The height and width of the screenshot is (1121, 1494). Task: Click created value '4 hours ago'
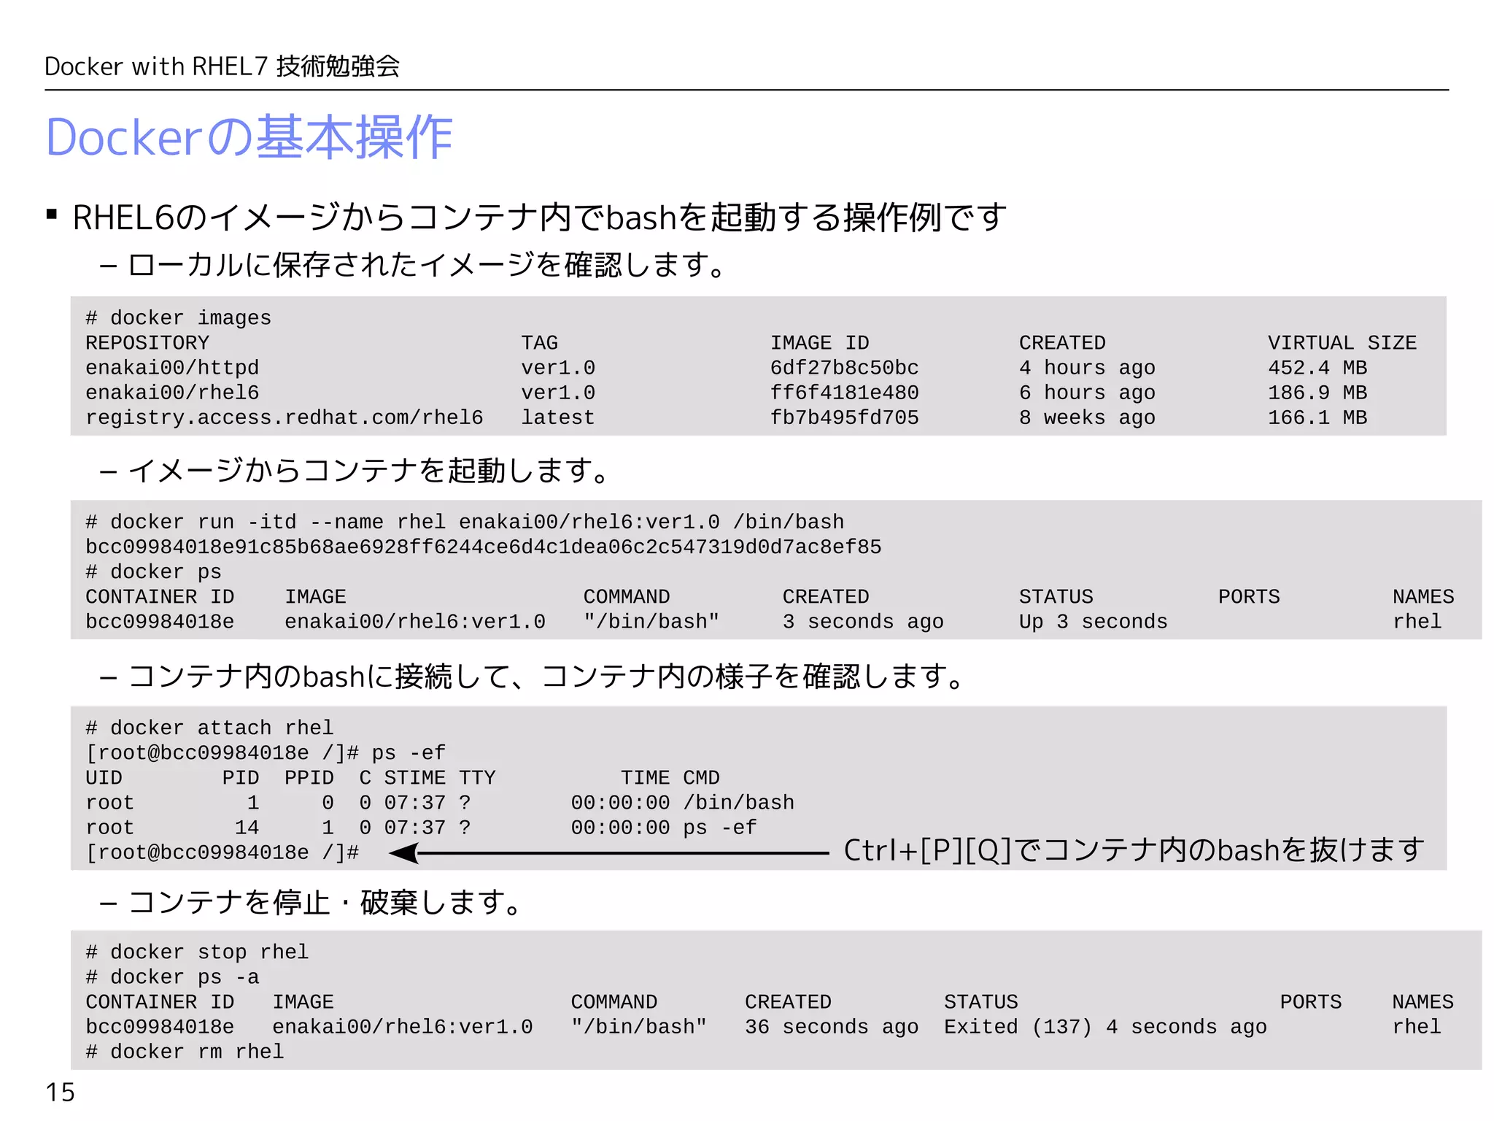(1087, 368)
